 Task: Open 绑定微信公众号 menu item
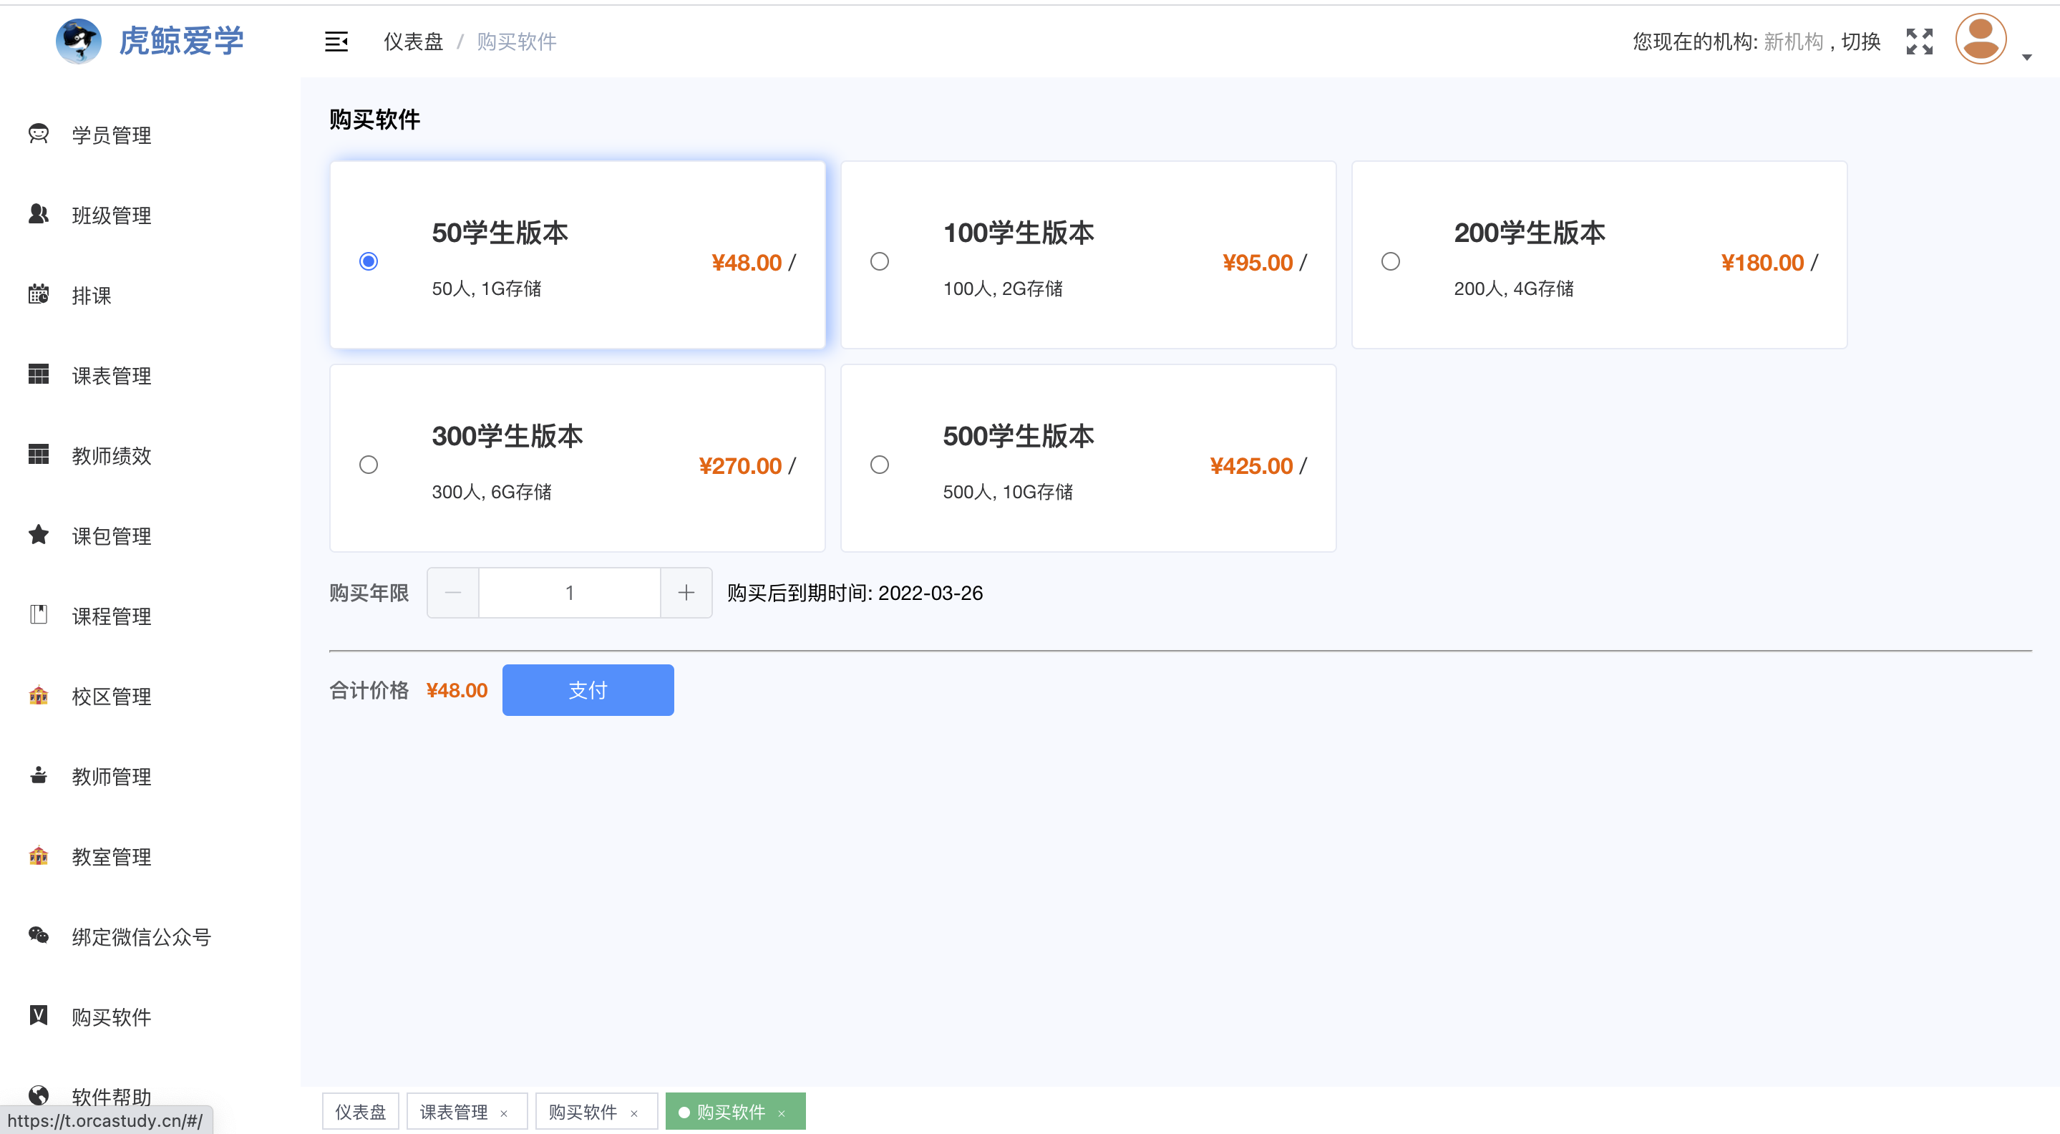tap(141, 936)
